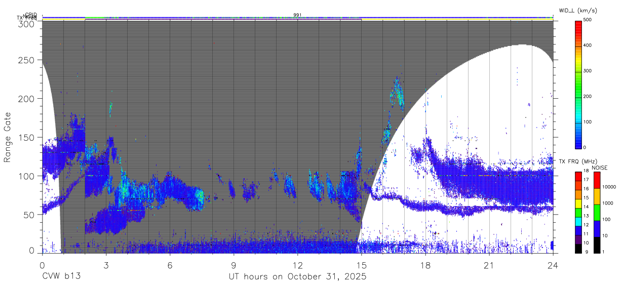Select the black 1–10 noise swatch
This screenshot has height=287, width=622.
tap(597, 244)
